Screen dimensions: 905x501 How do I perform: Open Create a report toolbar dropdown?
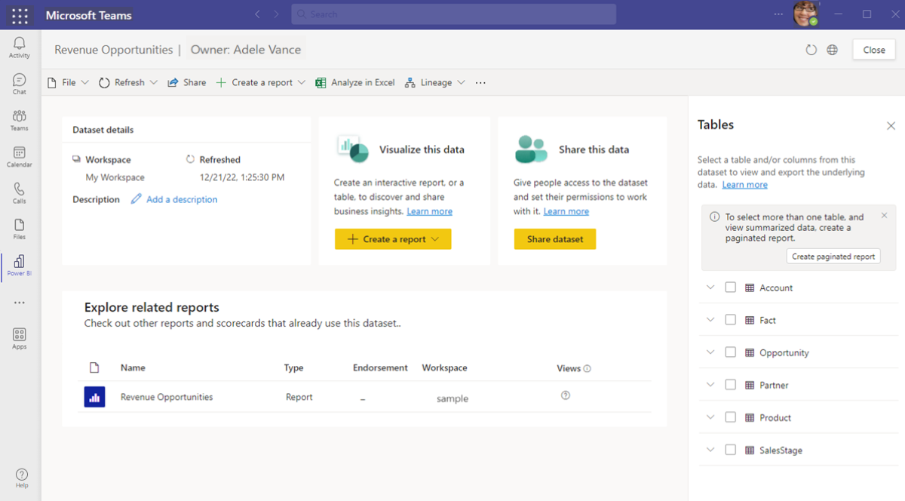coord(261,83)
